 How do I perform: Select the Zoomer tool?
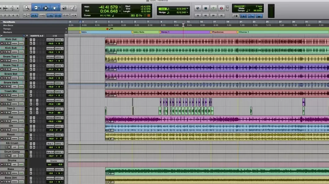point(27,8)
